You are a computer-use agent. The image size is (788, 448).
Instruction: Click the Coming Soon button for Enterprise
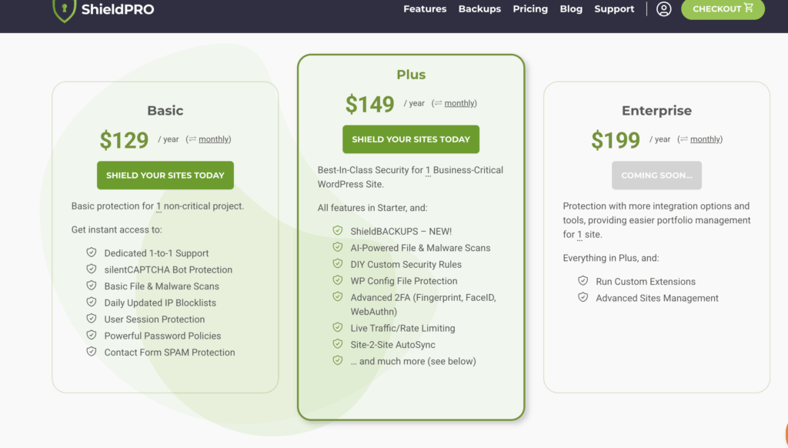[656, 175]
